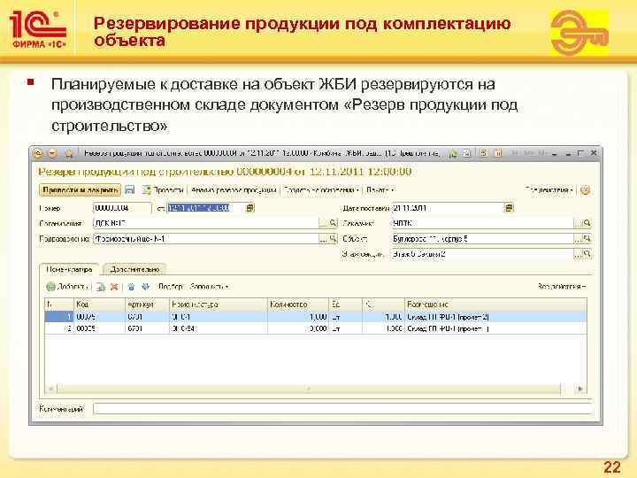Screen dimensions: 637x478
Task: Click ellipsis choose button in Объект field
Action: tap(577, 239)
